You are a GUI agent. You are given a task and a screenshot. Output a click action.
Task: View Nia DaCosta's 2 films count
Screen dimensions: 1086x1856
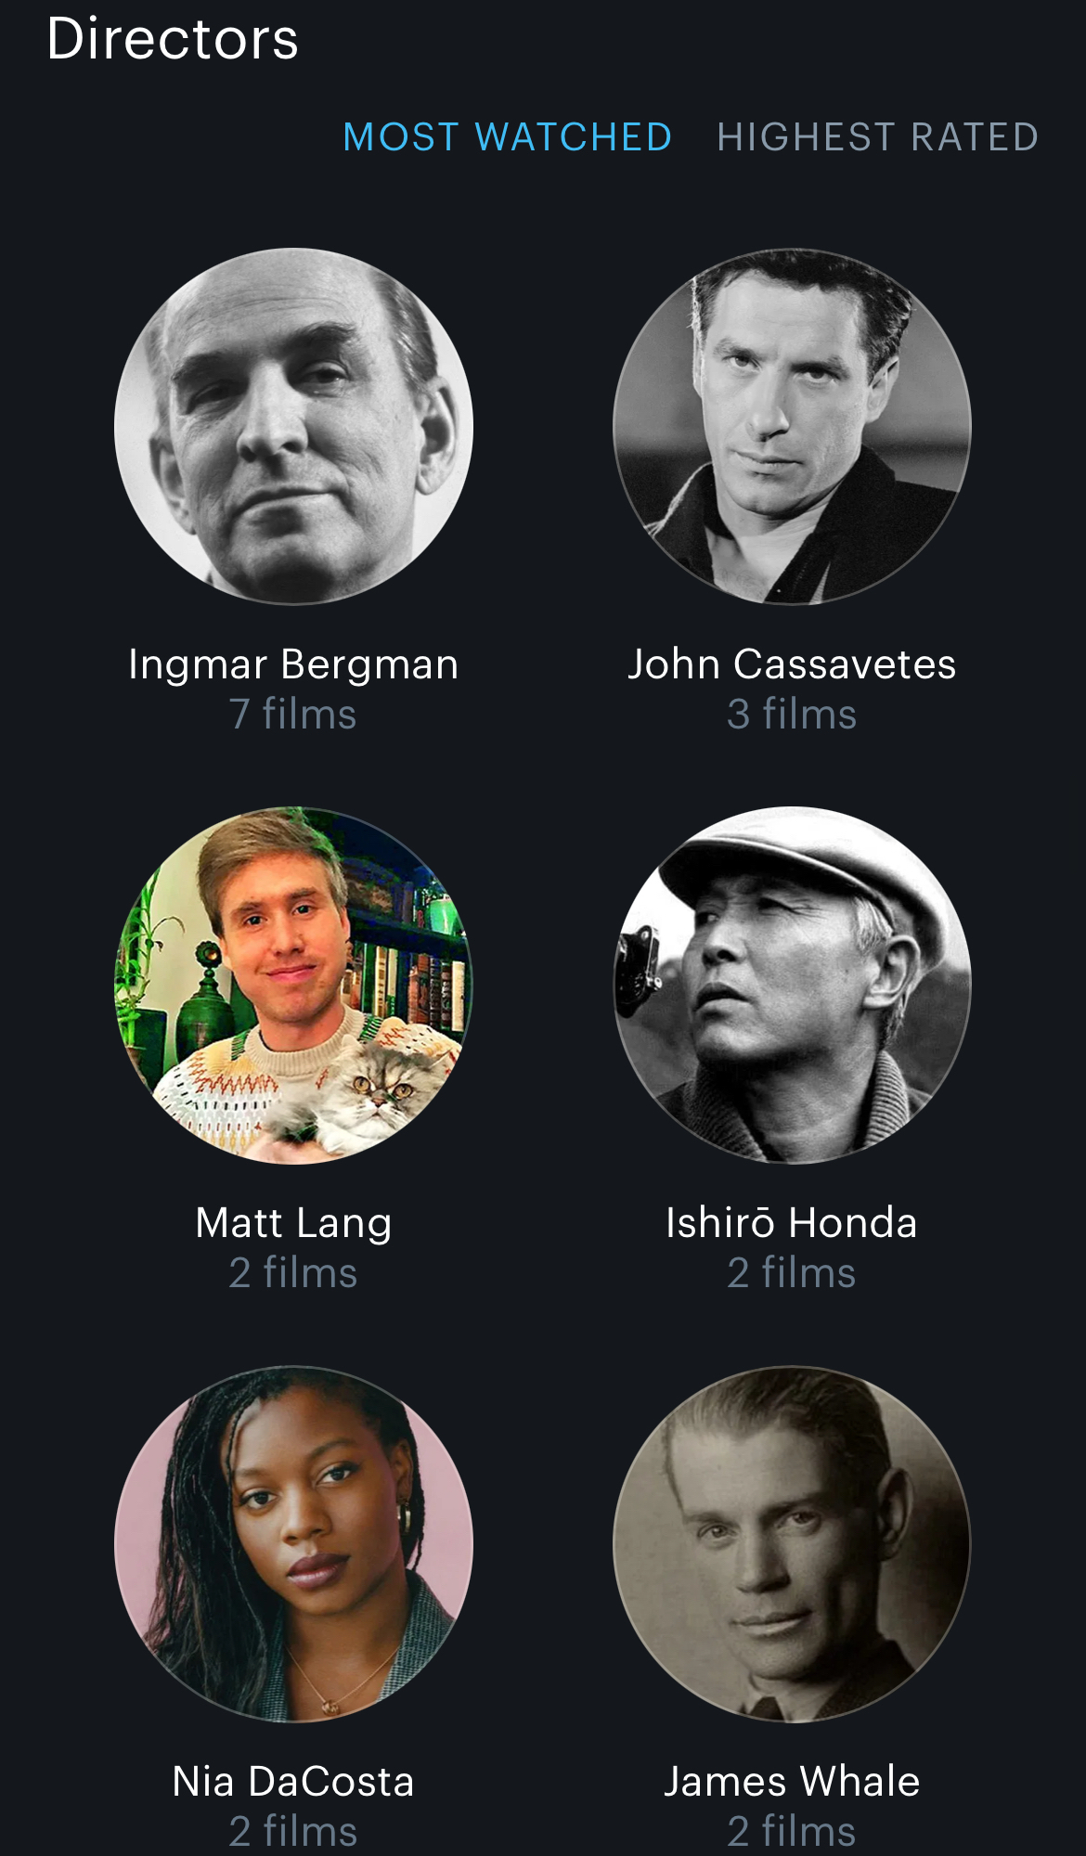pos(293,1832)
